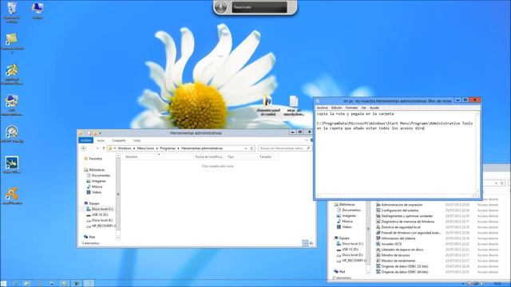Screen dimensions: 511x287
Task: Select USB 1G (D:) in front Explorer
Action: pyautogui.click(x=97, y=214)
